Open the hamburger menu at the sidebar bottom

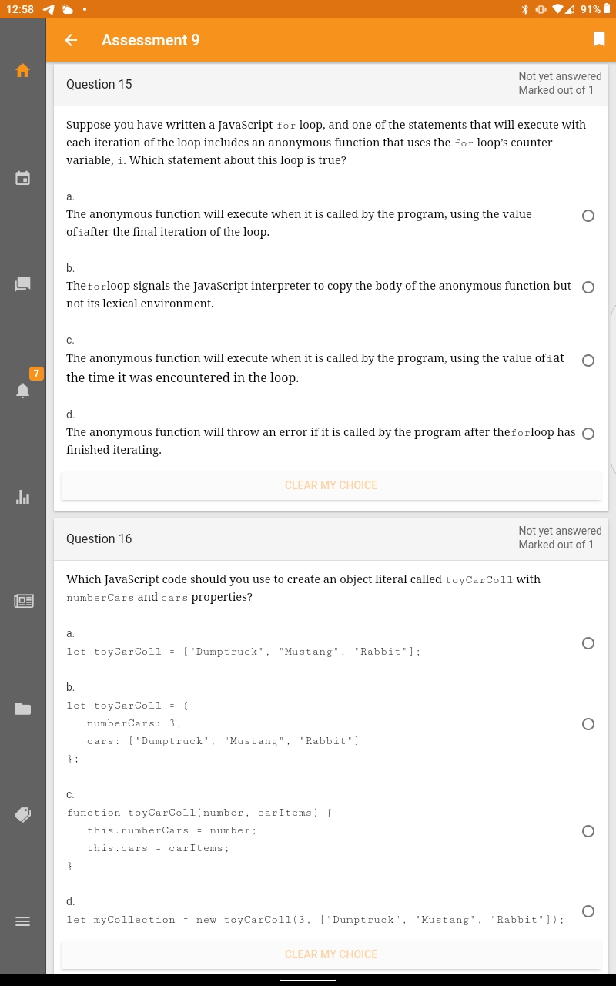click(23, 921)
